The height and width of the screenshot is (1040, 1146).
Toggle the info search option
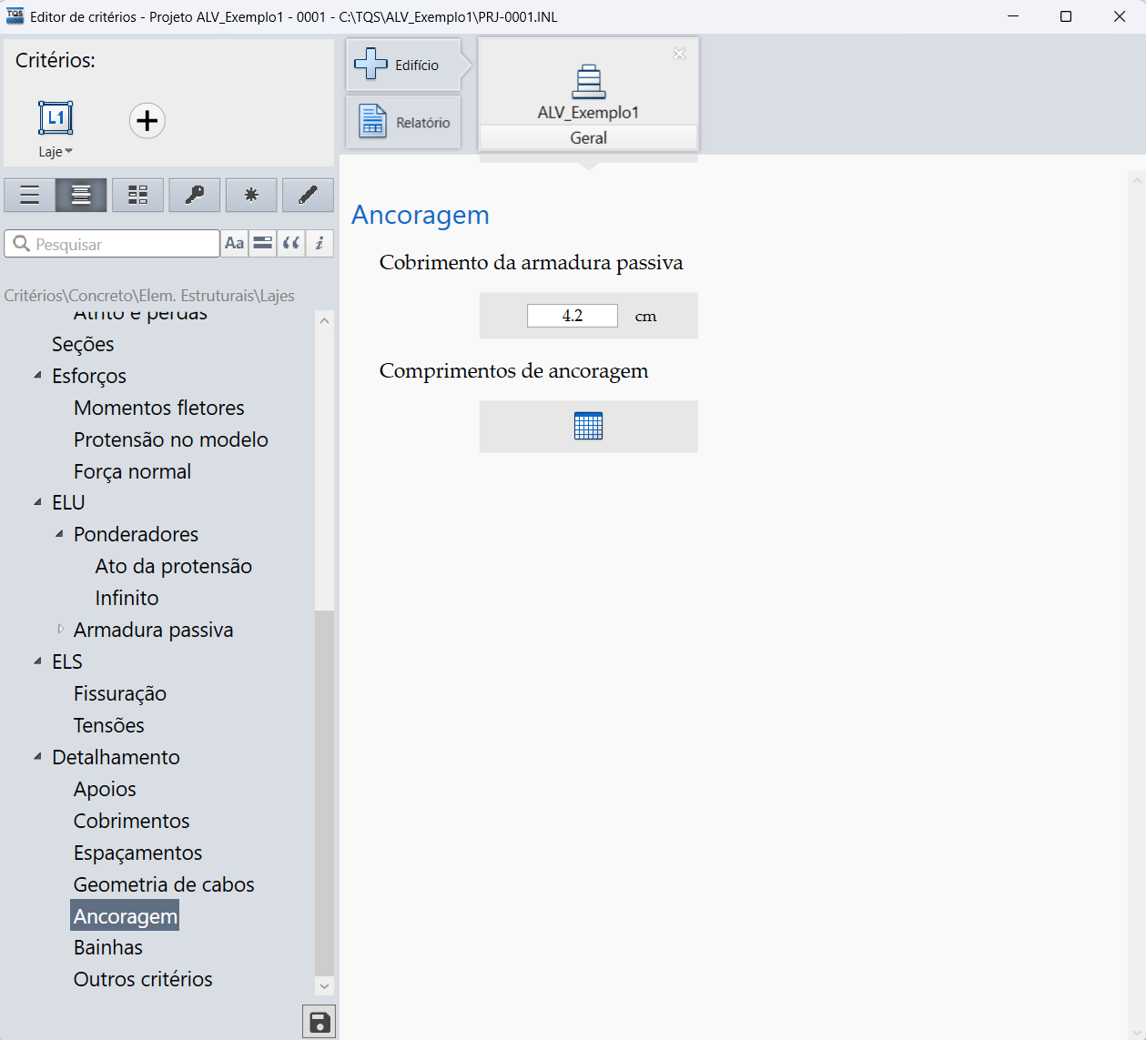pyautogui.click(x=319, y=243)
